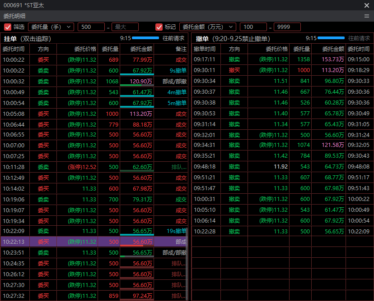Select the 10:22:28 cancel row
The width and height of the screenshot is (374, 301).
tap(282, 231)
